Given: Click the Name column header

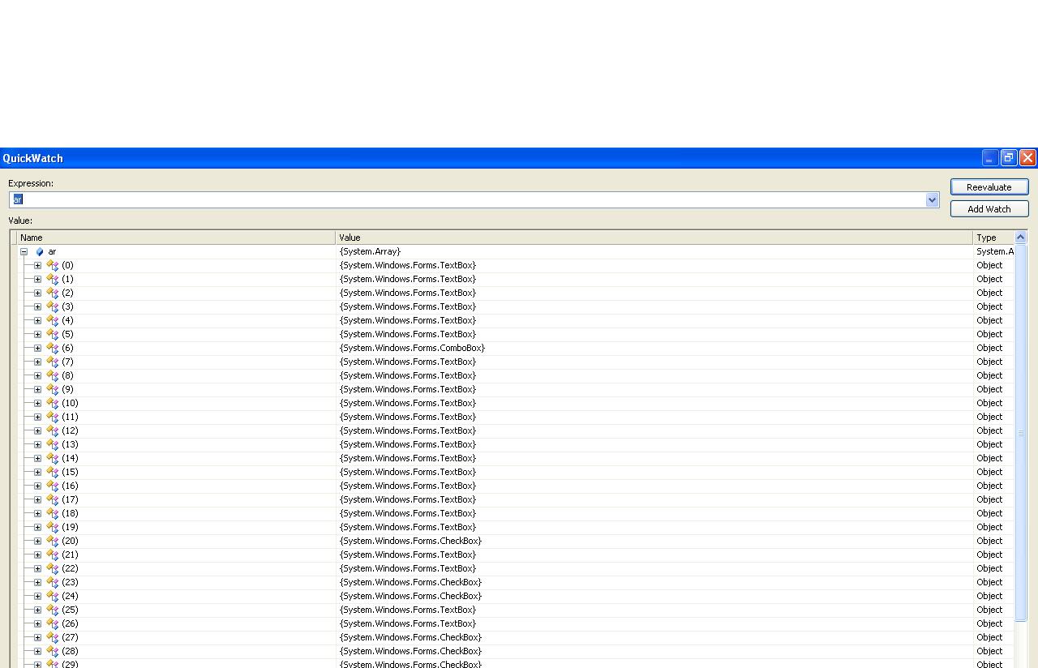Looking at the screenshot, I should pyautogui.click(x=176, y=238).
